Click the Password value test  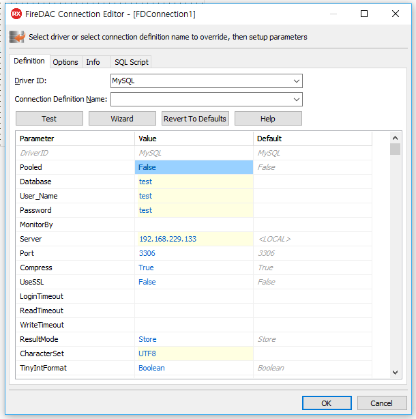point(194,210)
